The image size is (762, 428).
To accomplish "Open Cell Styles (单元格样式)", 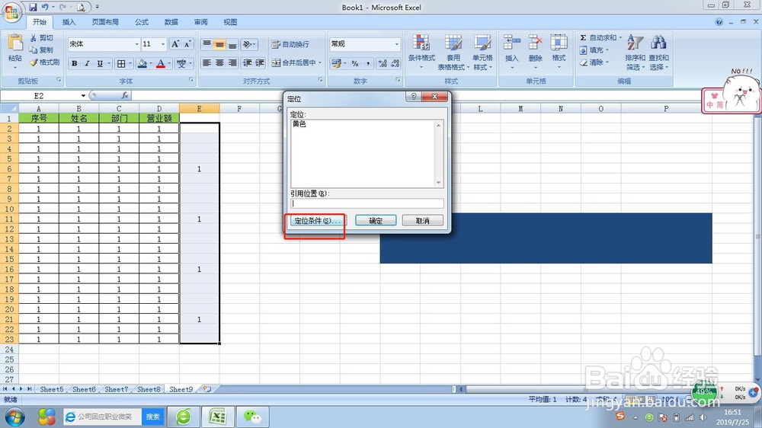I will pos(482,52).
